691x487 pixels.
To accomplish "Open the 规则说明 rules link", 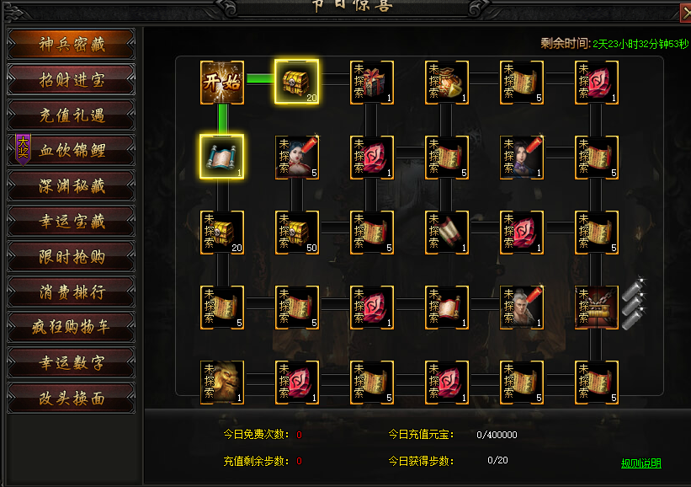I will (641, 463).
